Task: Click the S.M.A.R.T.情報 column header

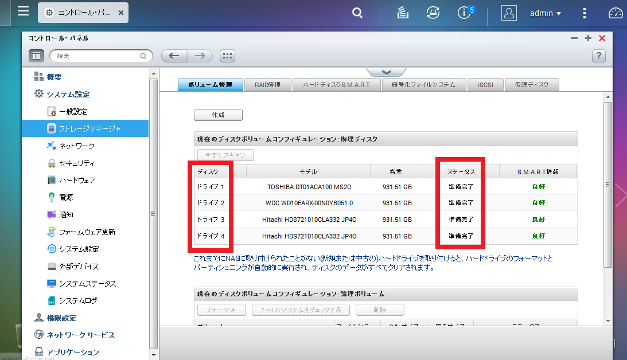Action: 538,172
